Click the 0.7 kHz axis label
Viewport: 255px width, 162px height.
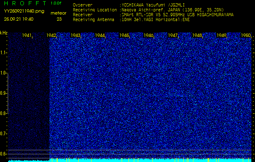pos(3,134)
